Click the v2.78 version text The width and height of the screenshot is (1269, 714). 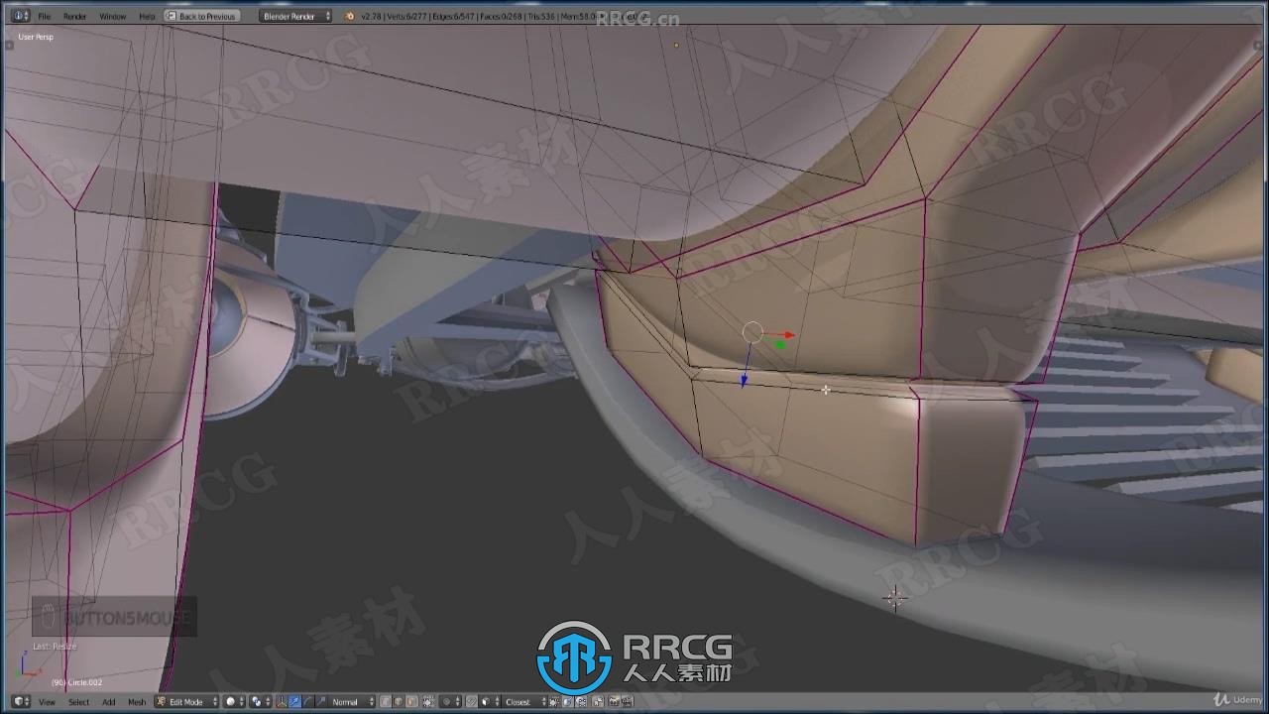[372, 17]
